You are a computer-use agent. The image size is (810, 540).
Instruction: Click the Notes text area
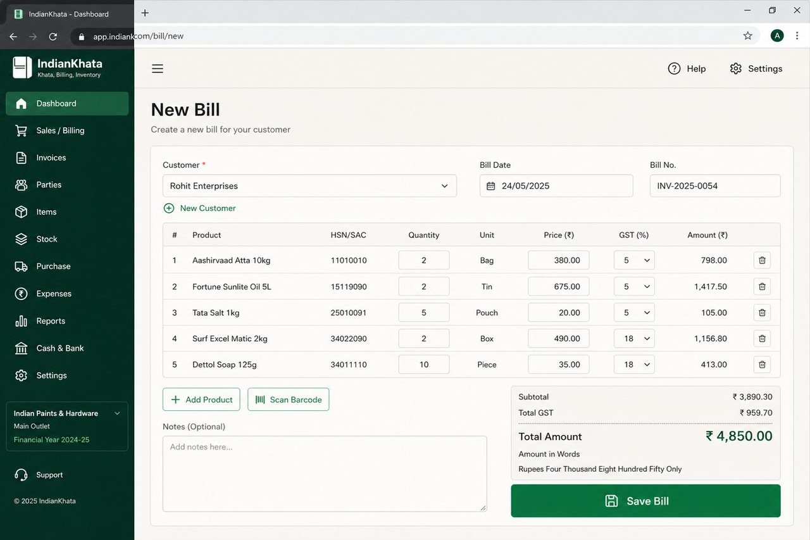tap(325, 474)
